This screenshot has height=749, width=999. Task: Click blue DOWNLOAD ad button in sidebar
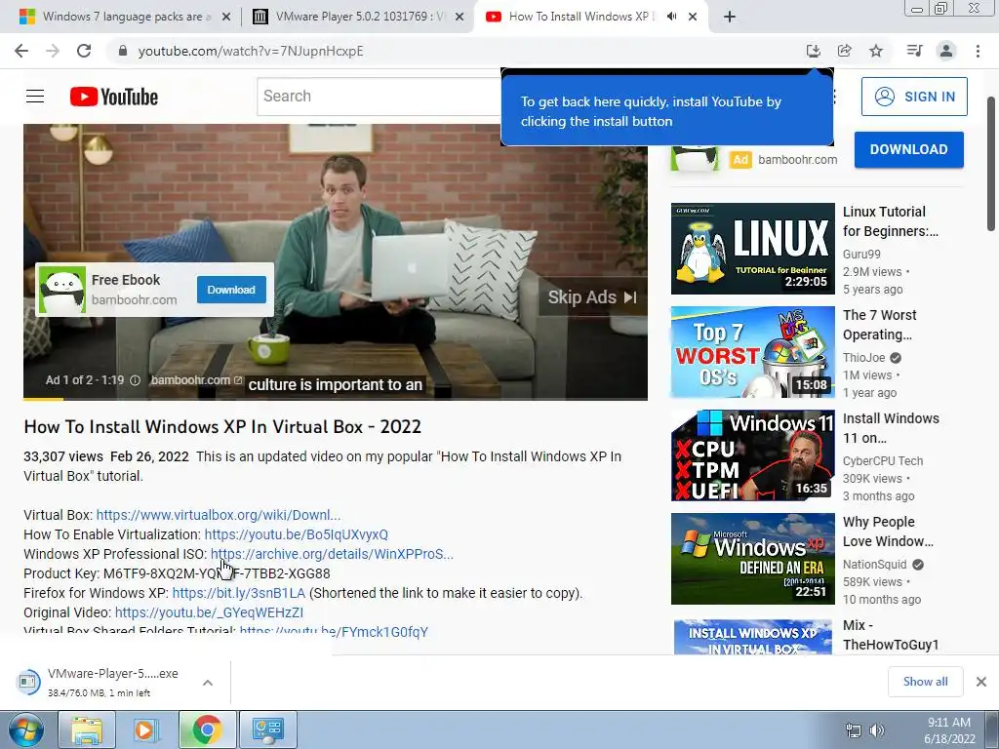(908, 149)
